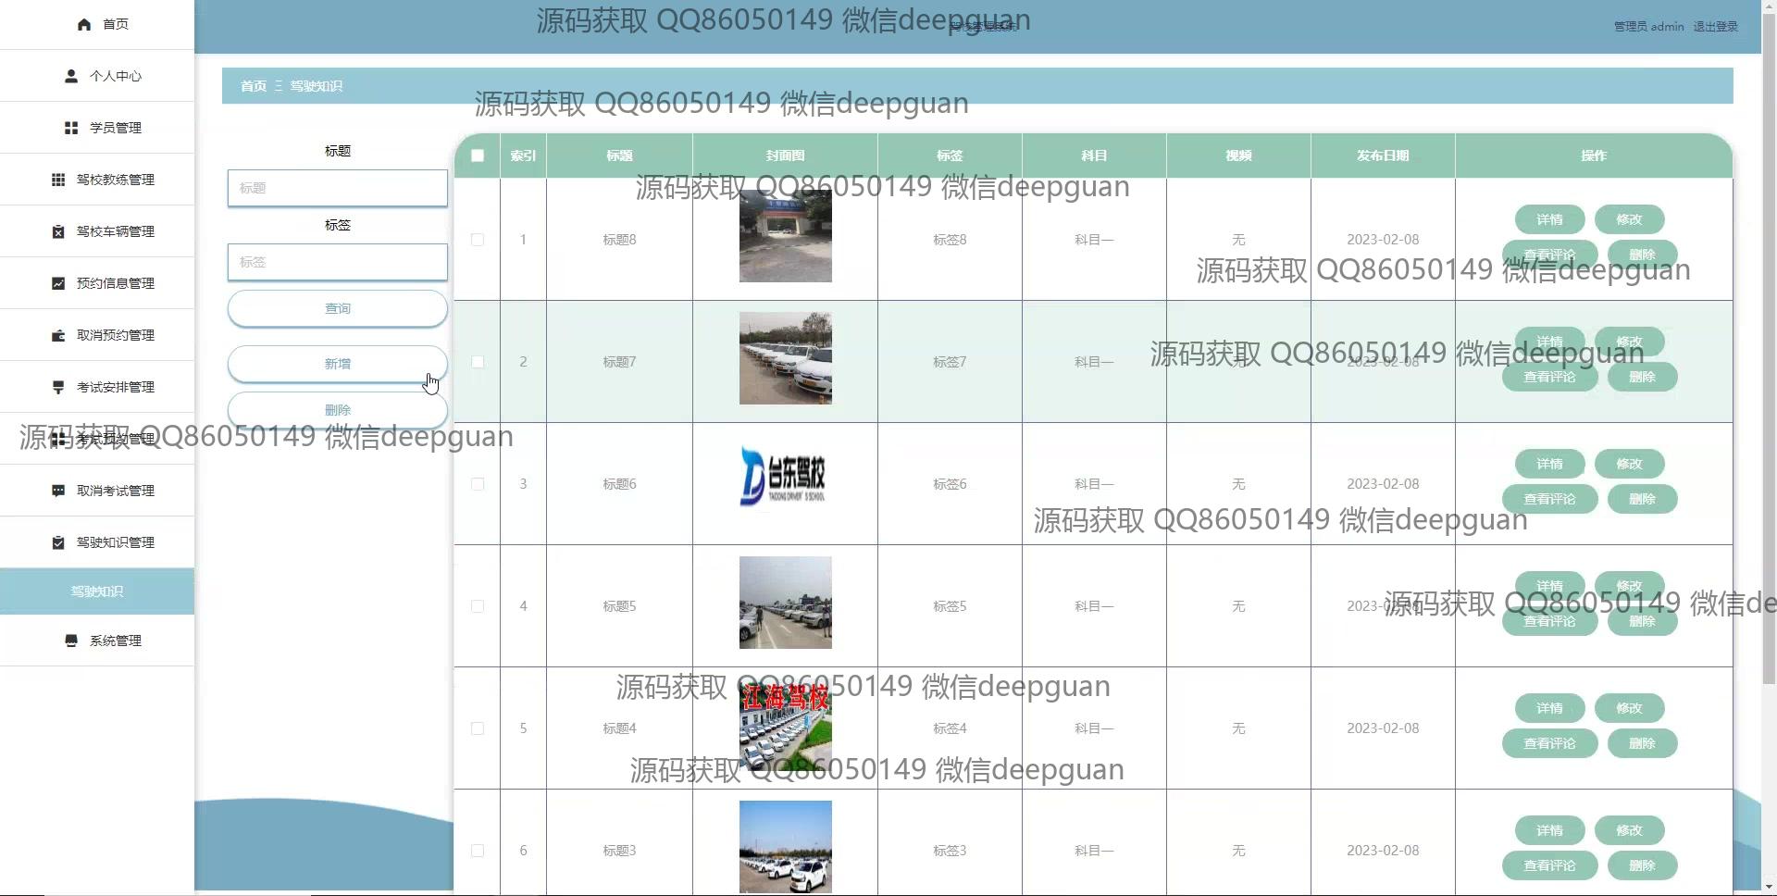Viewport: 1777px width, 896px height.
Task: Click the icon beside 考试安排管理
Action: pos(58,387)
